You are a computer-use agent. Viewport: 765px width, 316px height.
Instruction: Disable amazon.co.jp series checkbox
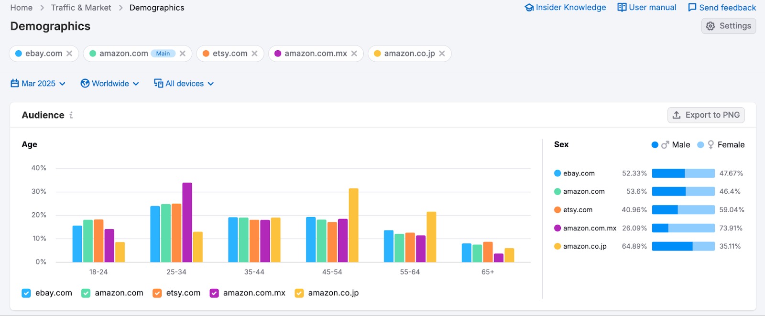299,293
